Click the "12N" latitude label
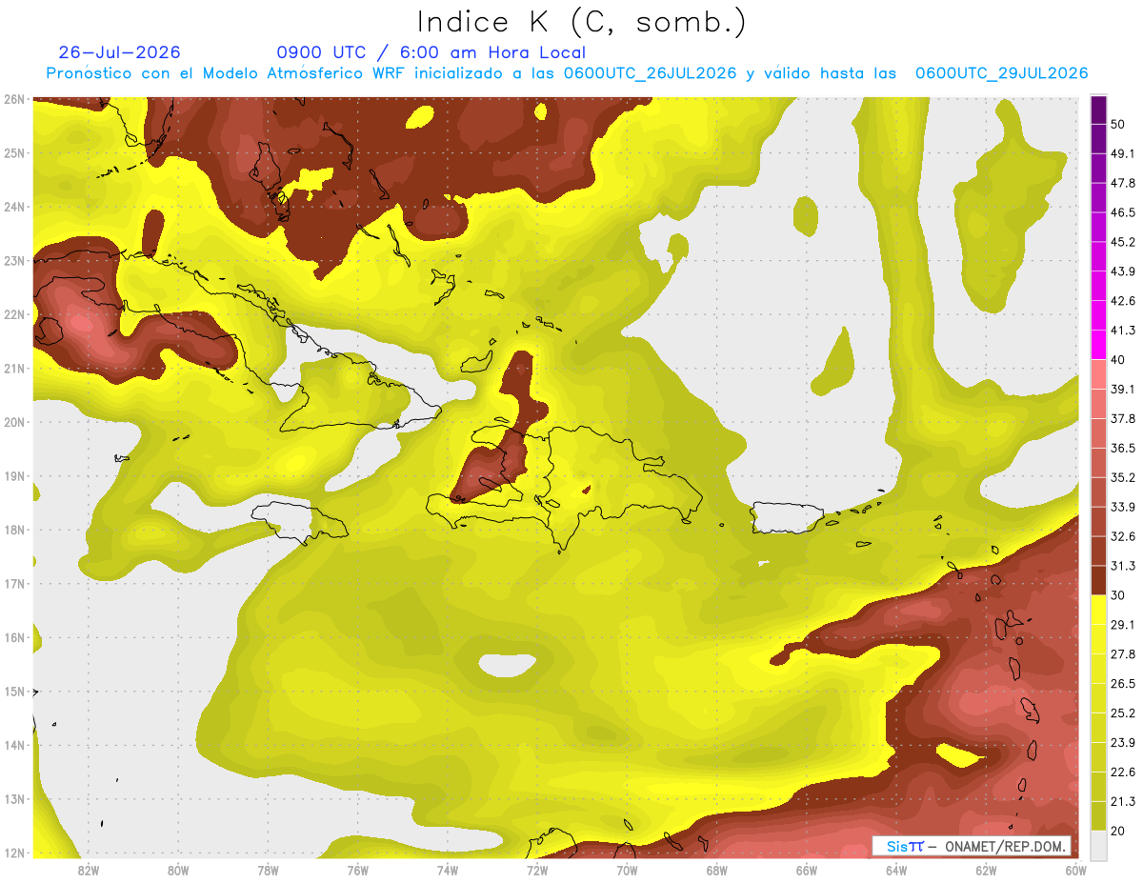Viewport: 1143px width, 883px height. [x=14, y=853]
